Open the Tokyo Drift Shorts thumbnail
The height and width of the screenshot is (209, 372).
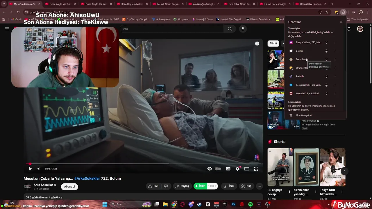[333, 167]
